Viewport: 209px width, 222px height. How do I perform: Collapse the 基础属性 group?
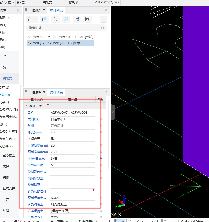26,106
